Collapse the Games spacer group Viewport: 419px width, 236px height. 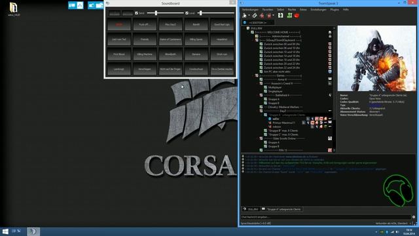tap(253, 76)
